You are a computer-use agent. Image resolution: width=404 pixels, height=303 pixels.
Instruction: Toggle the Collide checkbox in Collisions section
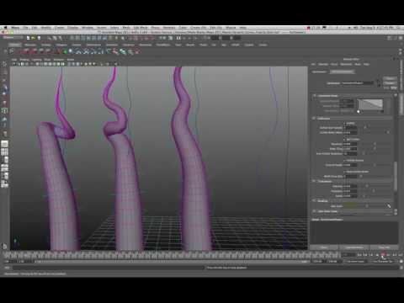[x=345, y=123]
